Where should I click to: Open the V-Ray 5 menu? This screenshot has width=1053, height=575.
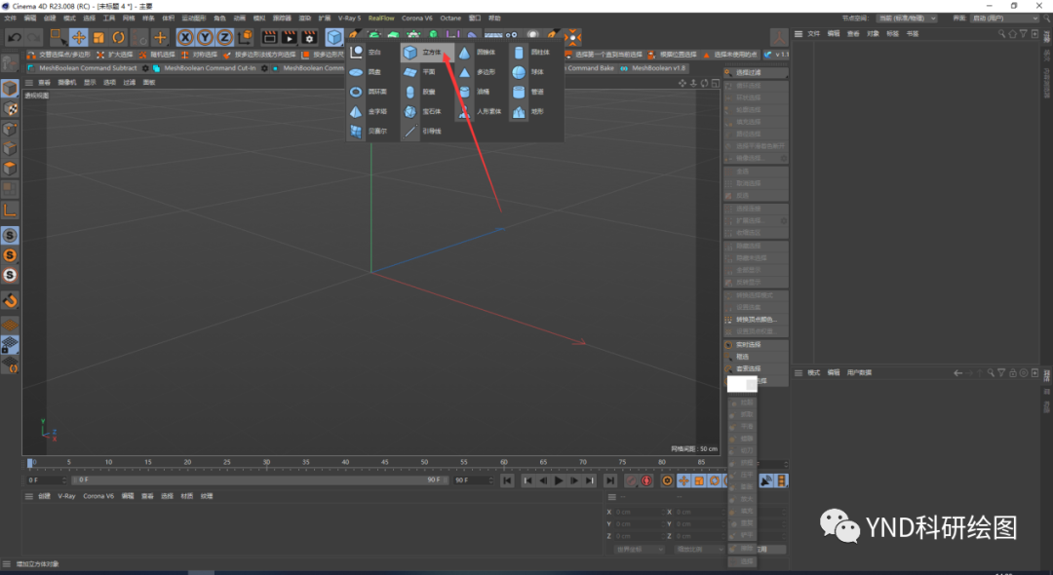click(349, 19)
